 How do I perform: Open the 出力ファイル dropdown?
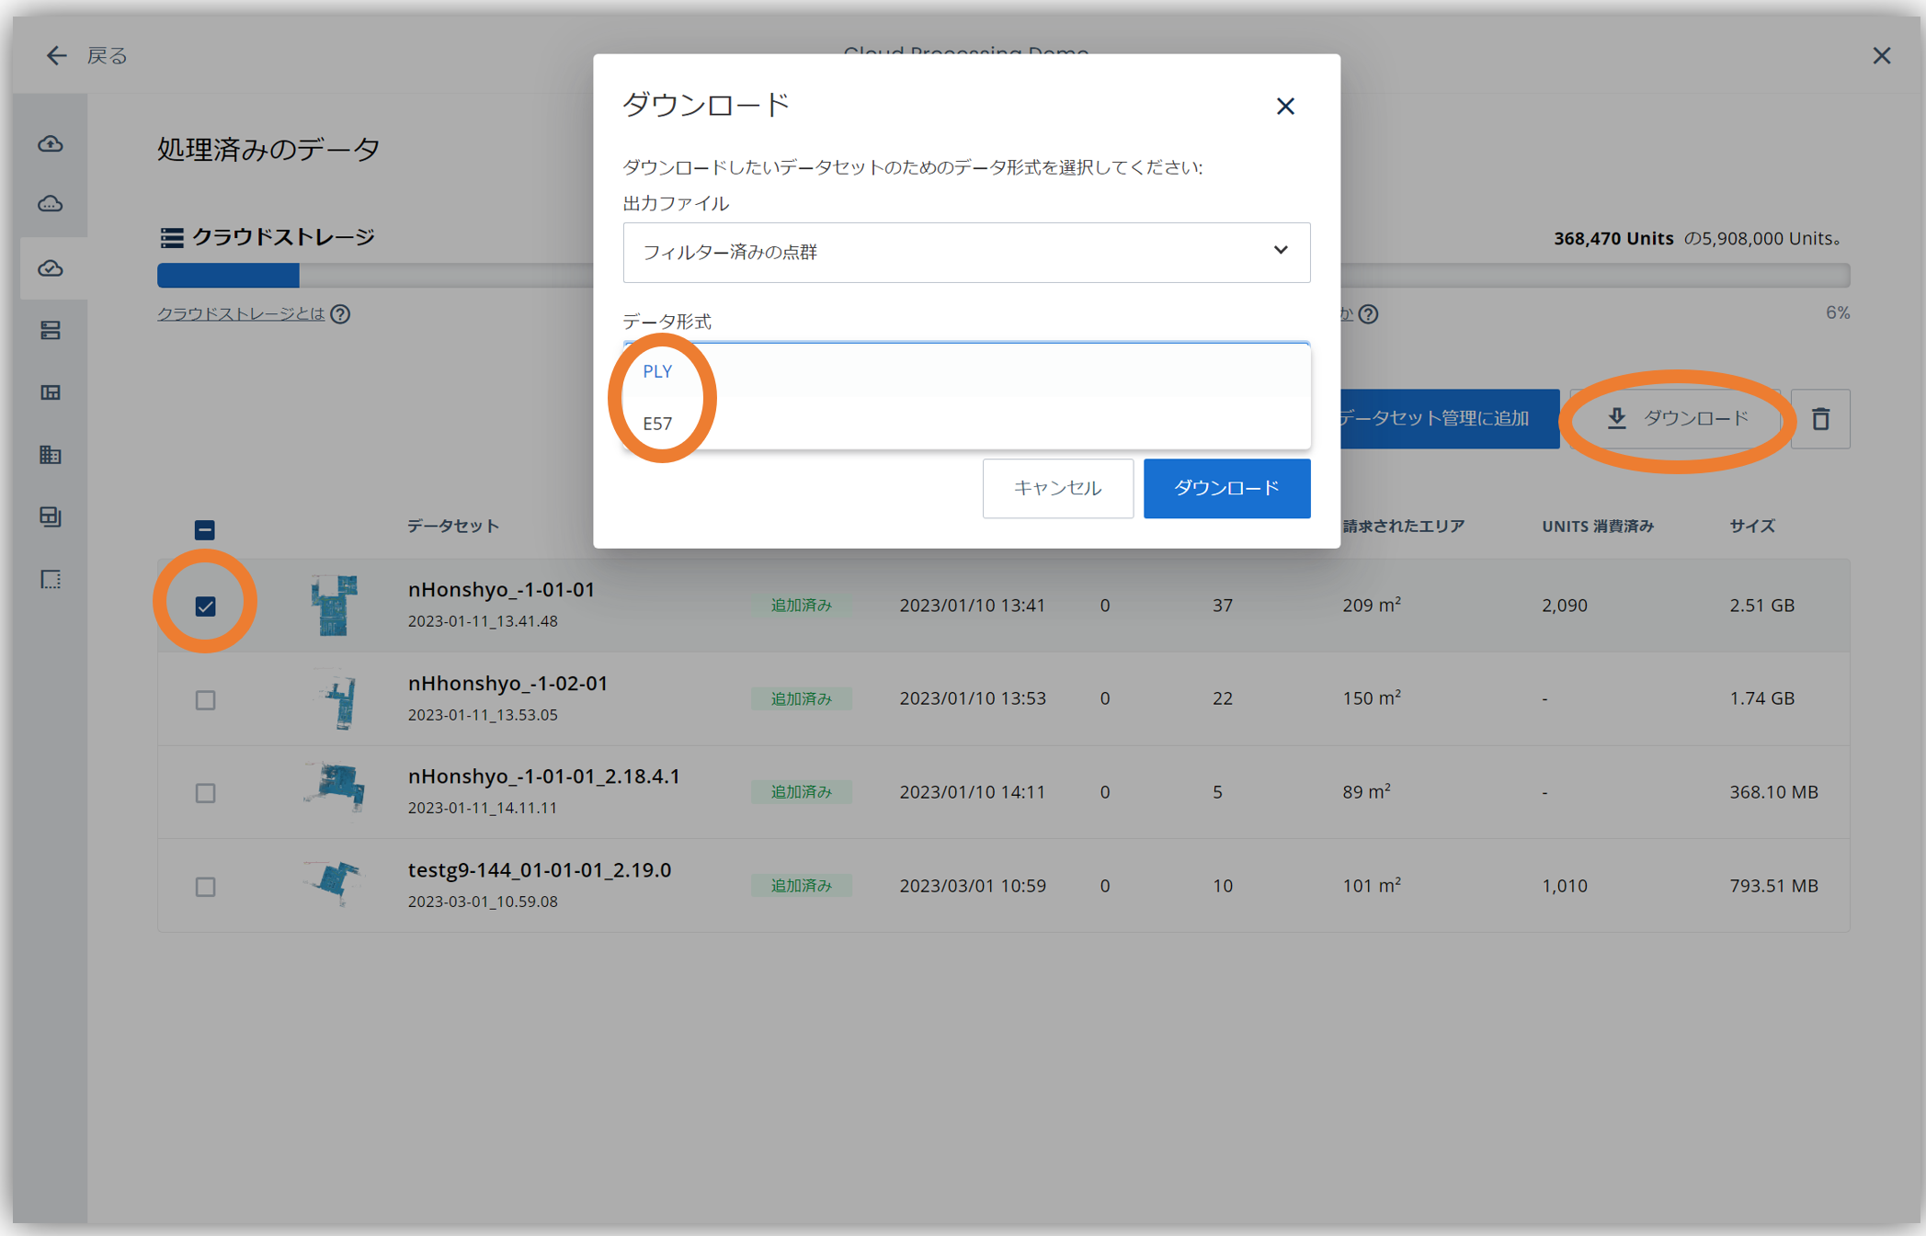pos(965,253)
